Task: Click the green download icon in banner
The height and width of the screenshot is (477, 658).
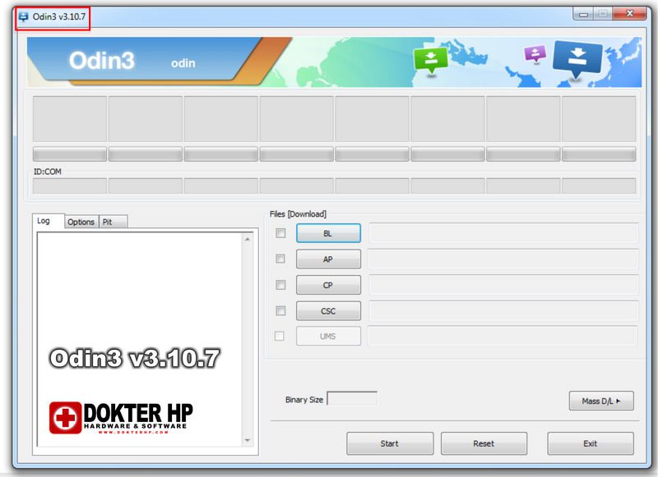Action: [430, 61]
